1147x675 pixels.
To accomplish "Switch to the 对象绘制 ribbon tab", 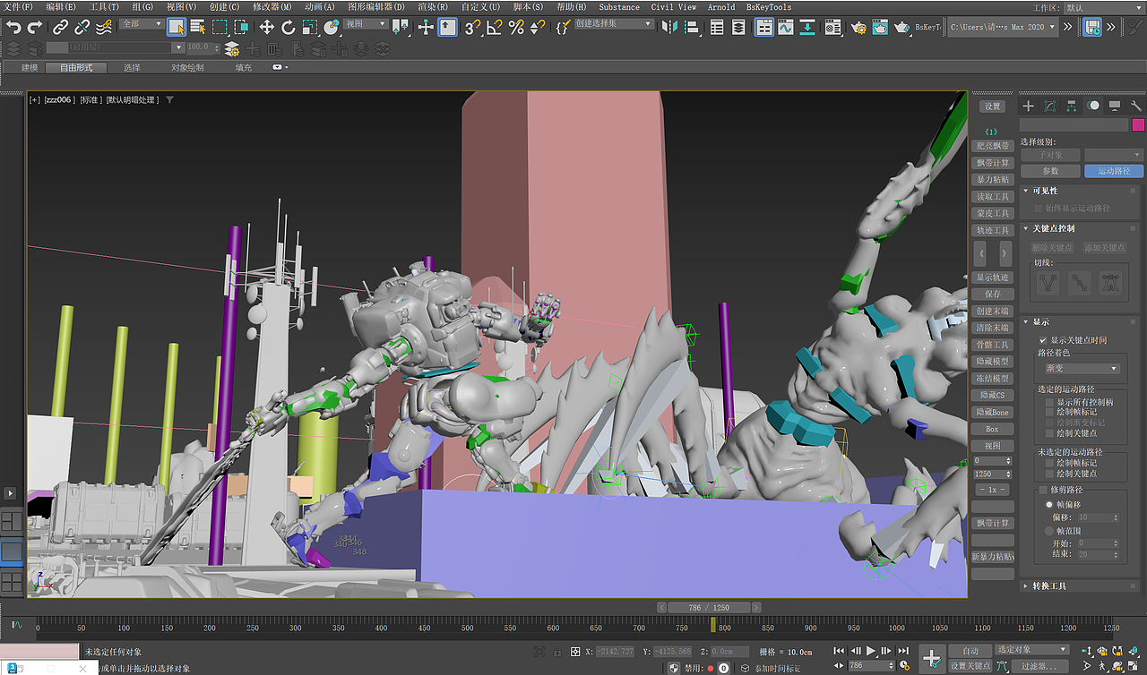I will [x=187, y=67].
